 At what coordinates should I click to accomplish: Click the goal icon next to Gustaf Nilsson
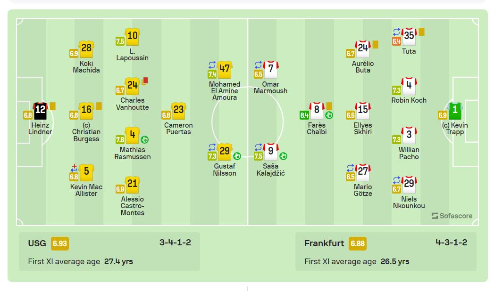coord(237,156)
